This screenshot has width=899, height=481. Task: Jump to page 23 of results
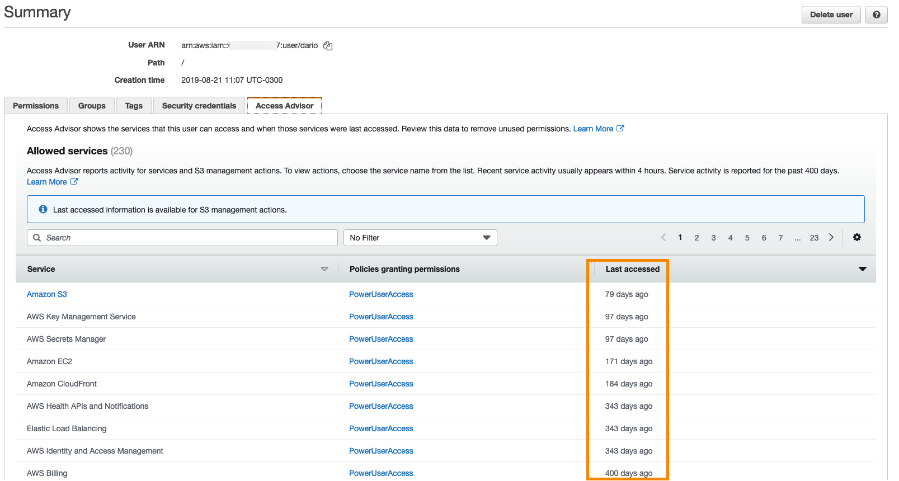pos(814,238)
